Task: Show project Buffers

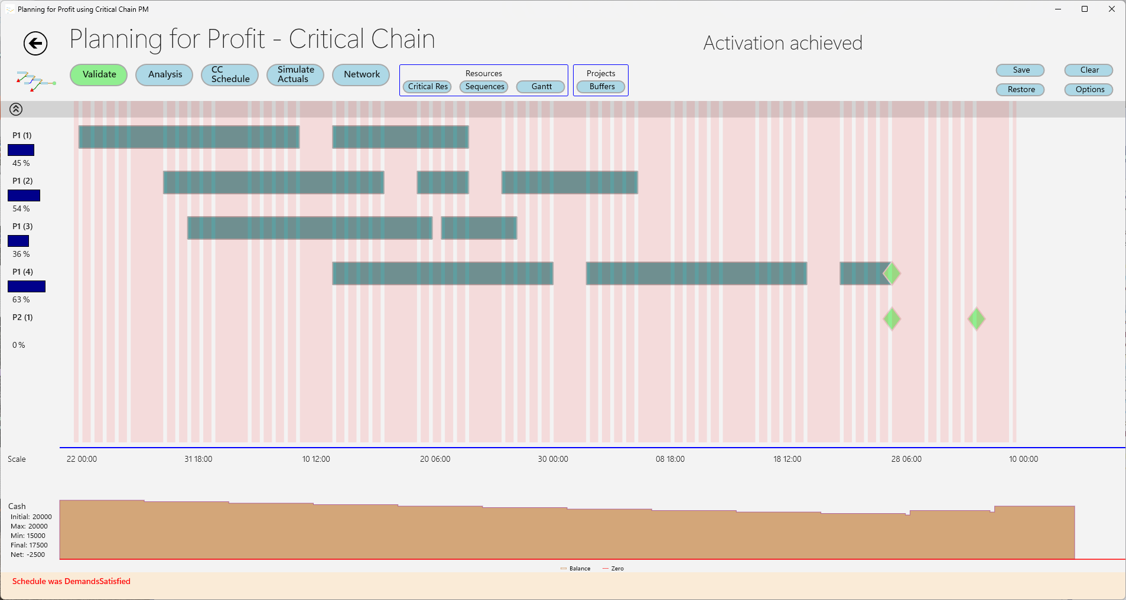Action: click(x=601, y=87)
